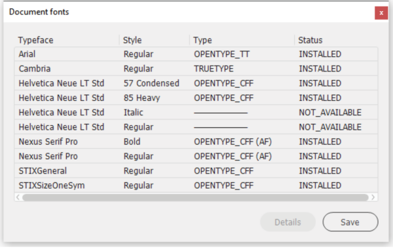Select the 57 Condensed style cell
This screenshot has width=393, height=249.
pos(151,83)
